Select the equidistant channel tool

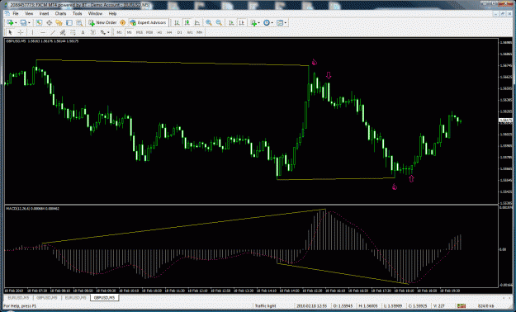(63, 32)
